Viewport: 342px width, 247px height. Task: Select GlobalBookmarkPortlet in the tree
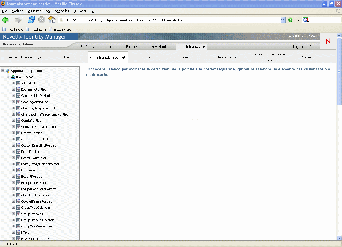38,195
